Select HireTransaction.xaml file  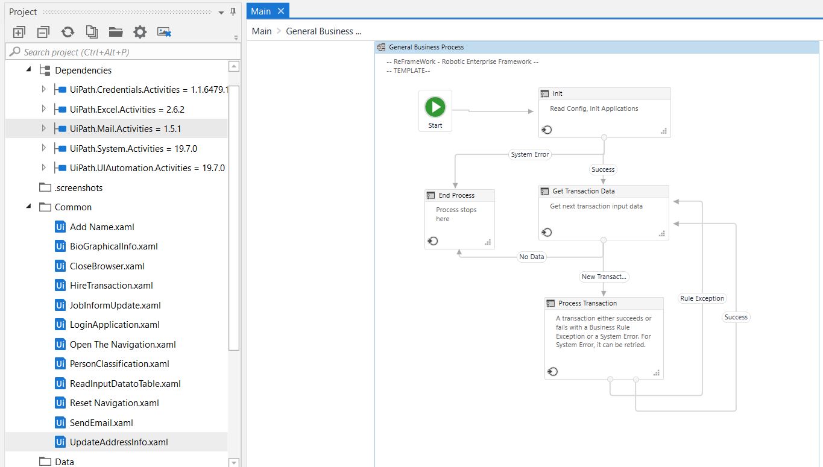(x=112, y=285)
